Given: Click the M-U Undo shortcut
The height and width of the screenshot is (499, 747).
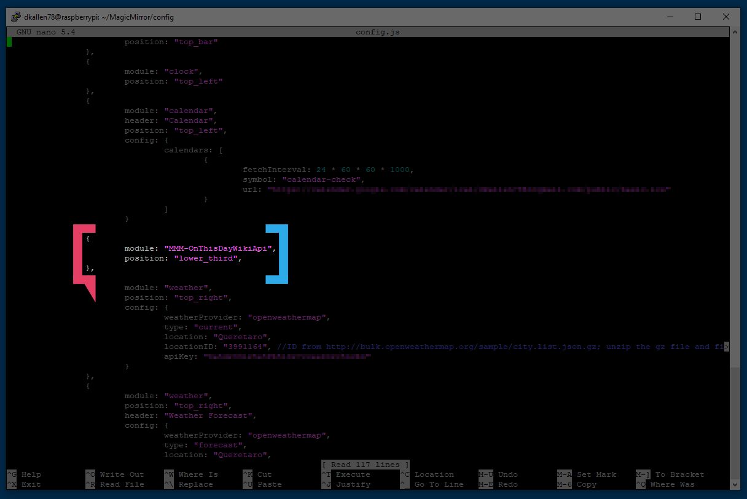Looking at the screenshot, I should [498, 474].
